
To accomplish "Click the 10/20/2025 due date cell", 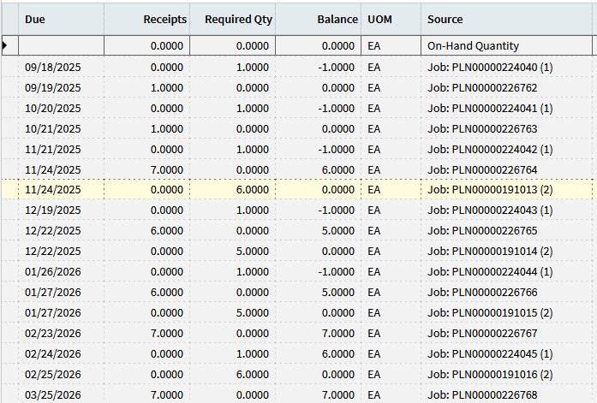I will pyautogui.click(x=61, y=109).
